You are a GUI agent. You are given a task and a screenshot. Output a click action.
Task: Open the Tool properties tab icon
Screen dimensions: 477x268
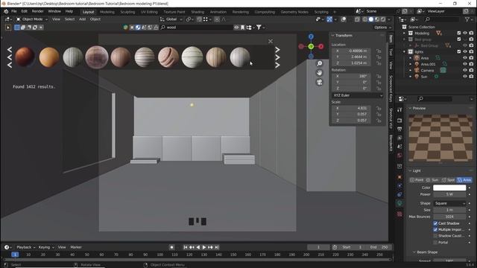(x=399, y=110)
